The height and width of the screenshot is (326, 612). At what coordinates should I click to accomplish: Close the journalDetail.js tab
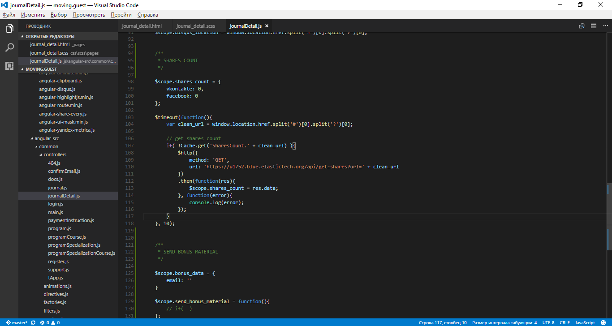[x=267, y=26]
